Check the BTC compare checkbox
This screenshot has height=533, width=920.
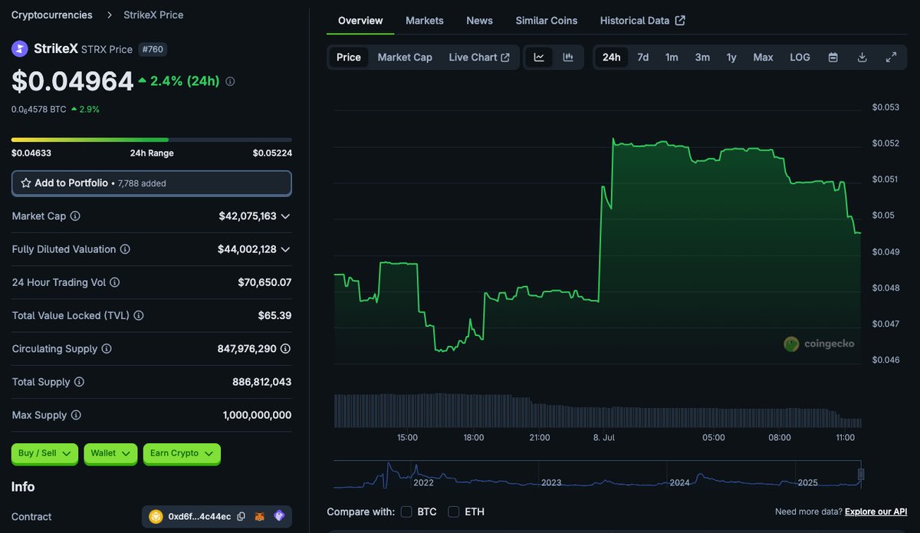[406, 512]
